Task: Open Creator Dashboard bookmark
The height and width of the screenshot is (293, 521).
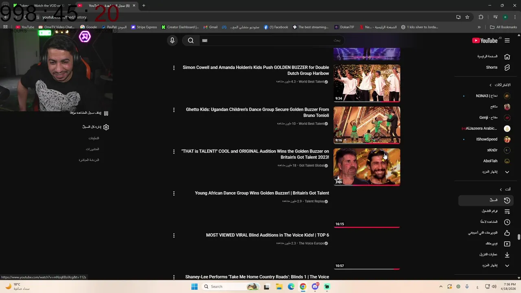Action: pos(180,27)
